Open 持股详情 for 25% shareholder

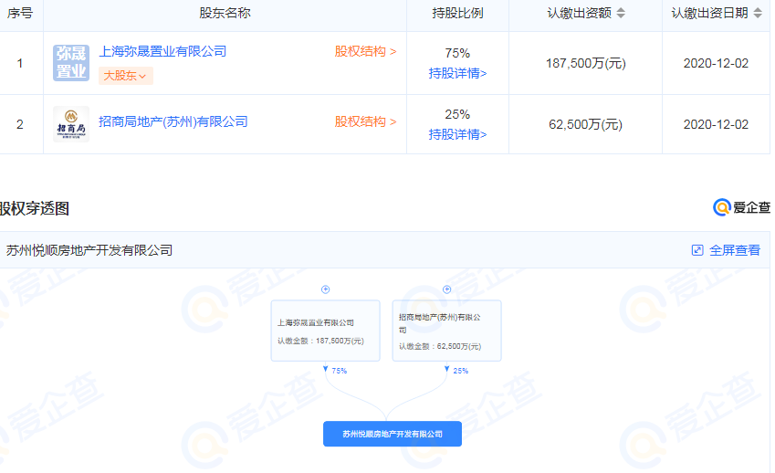[x=457, y=134]
